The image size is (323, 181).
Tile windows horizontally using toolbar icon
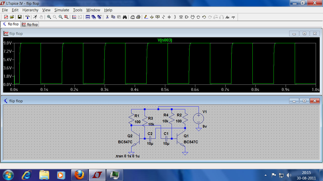(88, 17)
